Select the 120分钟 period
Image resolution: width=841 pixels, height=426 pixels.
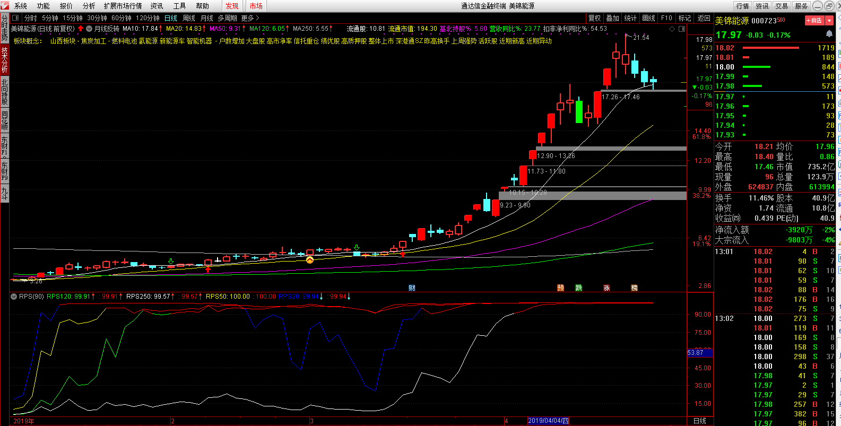(148, 18)
